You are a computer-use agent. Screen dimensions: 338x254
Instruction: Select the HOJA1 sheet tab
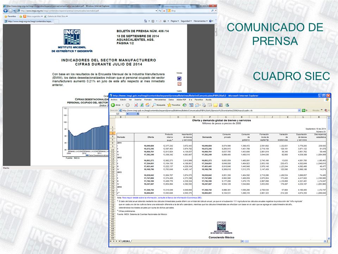coord(126,241)
